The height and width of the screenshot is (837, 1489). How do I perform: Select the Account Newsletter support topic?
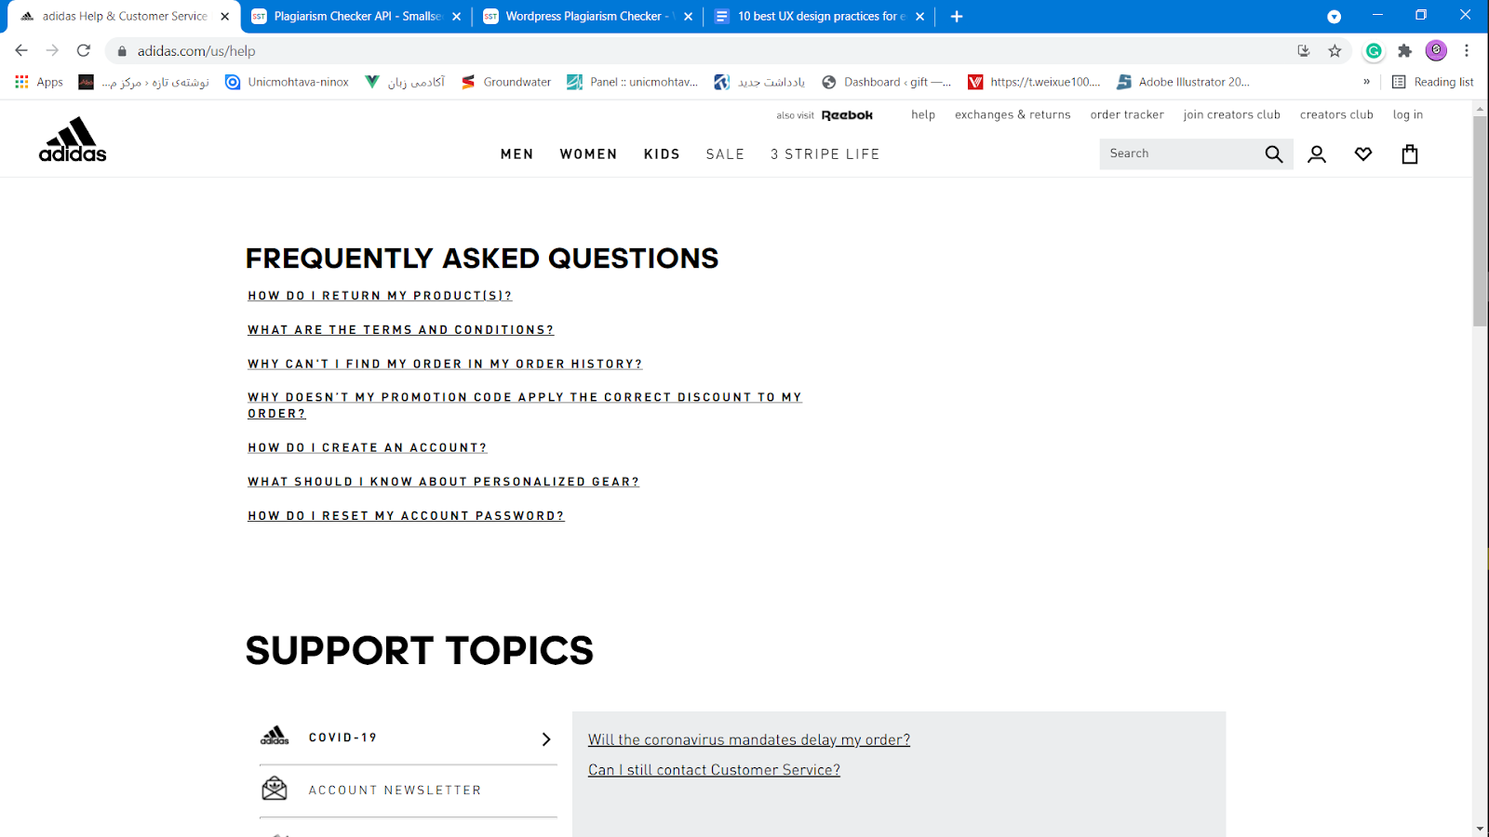[x=409, y=790]
